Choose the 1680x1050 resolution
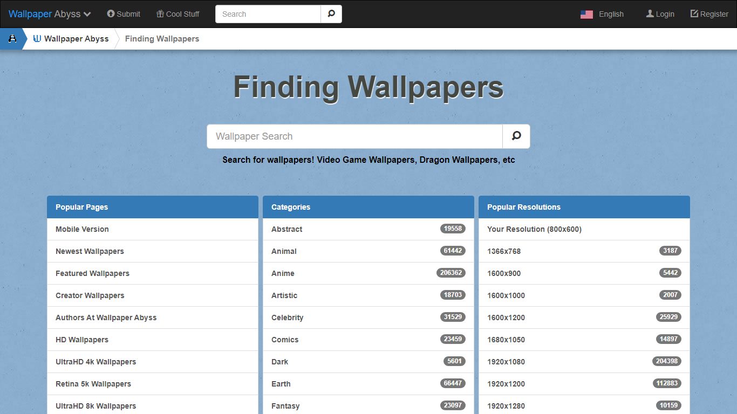This screenshot has width=737, height=414. pyautogui.click(x=584, y=340)
